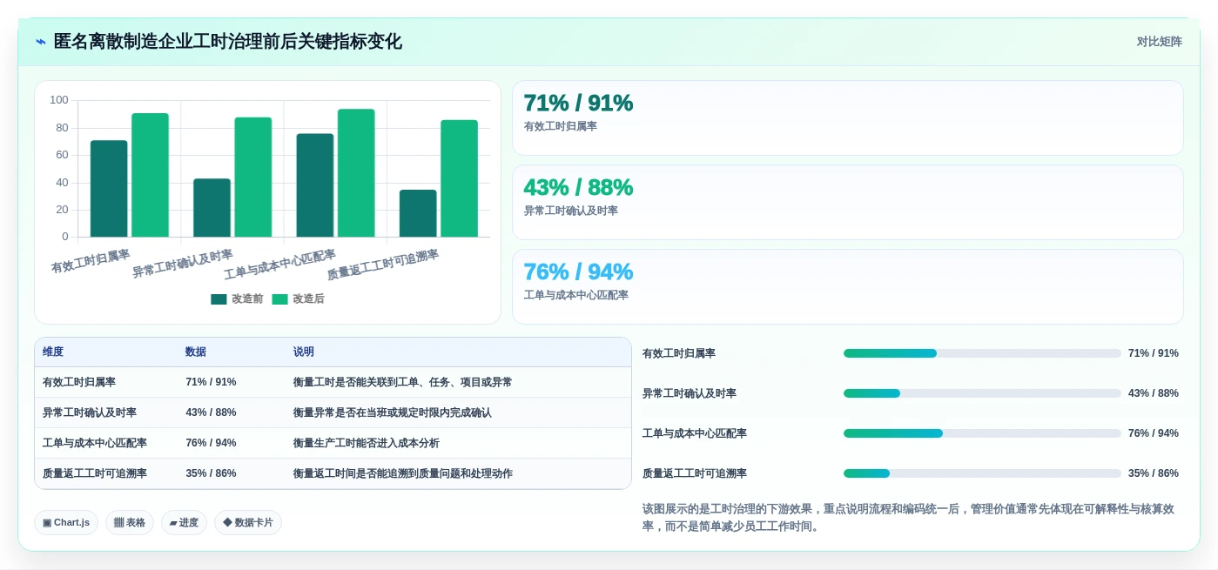Select the 工单与成本中心匹配率 table row name
The image size is (1218, 570).
tap(95, 443)
